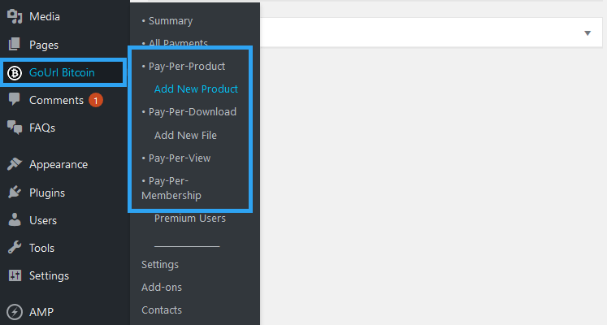The height and width of the screenshot is (325, 607).
Task: Click the AMP lightning bolt icon
Action: [15, 312]
